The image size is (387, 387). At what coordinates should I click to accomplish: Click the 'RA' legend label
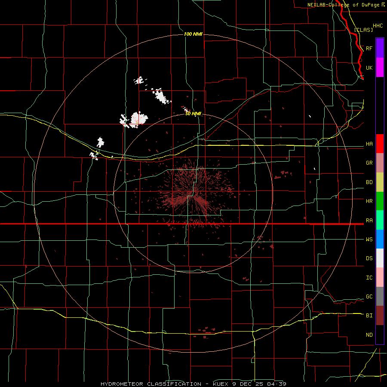point(369,221)
